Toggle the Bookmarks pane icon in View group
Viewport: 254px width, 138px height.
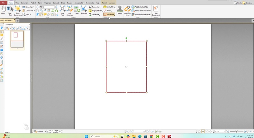click(37, 14)
